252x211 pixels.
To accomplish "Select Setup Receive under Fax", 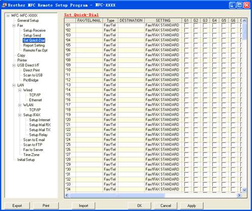I will pyautogui.click(x=34, y=31).
